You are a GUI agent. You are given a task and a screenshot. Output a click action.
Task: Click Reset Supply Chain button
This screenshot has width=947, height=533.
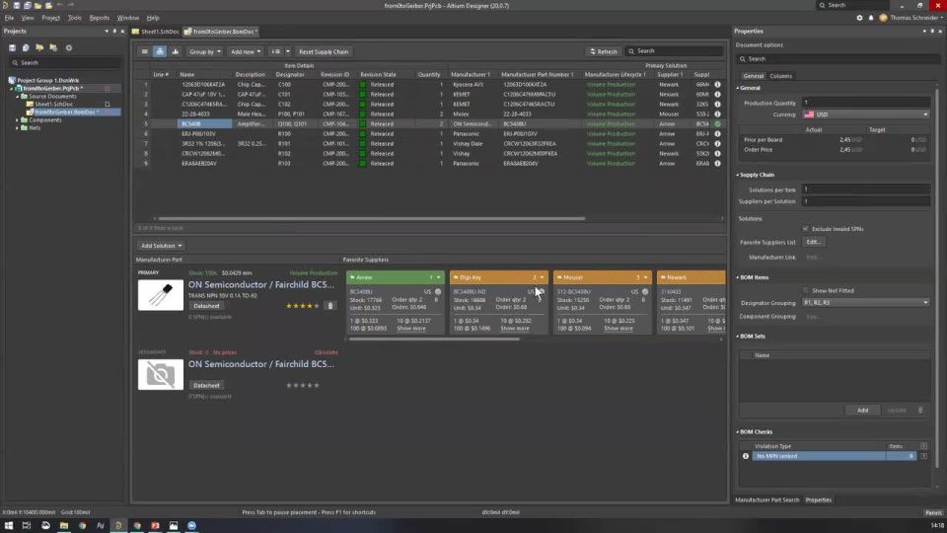tap(324, 52)
